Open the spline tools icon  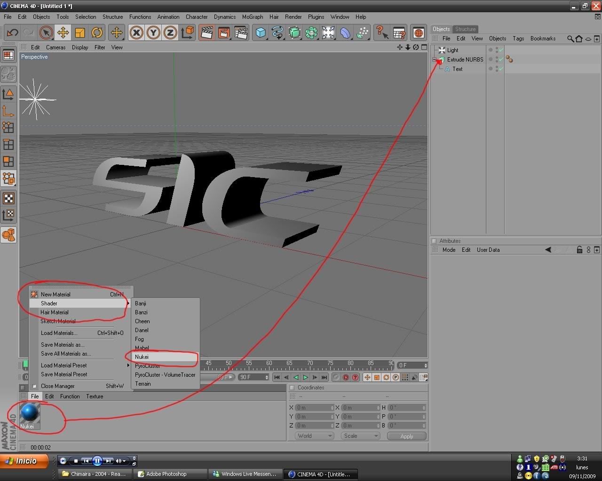[277, 32]
